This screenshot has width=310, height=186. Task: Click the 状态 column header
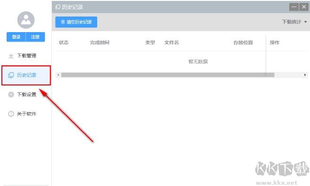tap(64, 42)
